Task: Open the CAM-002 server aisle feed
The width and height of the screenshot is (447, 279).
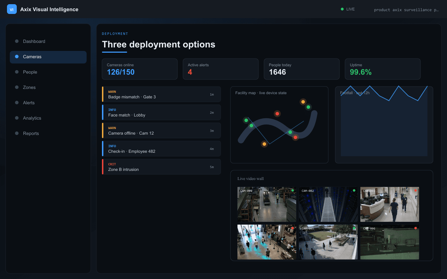Action: pos(328,204)
